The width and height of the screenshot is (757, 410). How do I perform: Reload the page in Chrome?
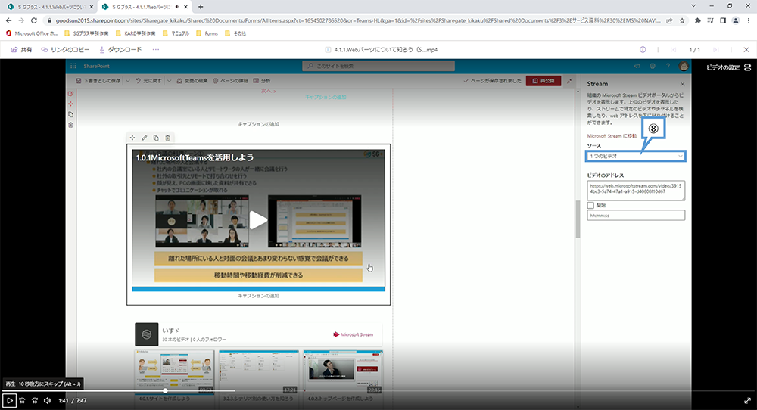pyautogui.click(x=34, y=20)
